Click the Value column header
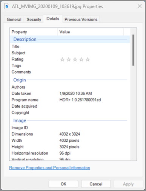The height and width of the screenshot is (191, 146). (x=91, y=32)
